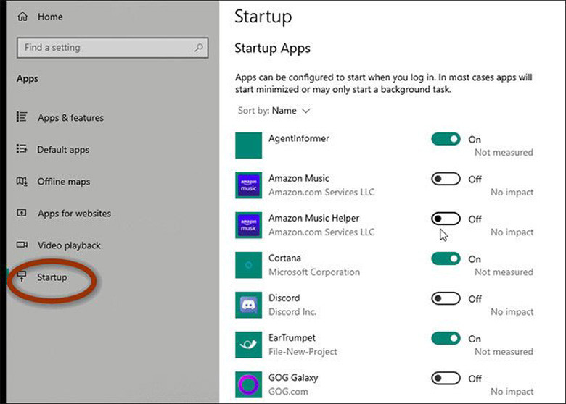
Task: Click the Discord app icon
Action: [248, 305]
